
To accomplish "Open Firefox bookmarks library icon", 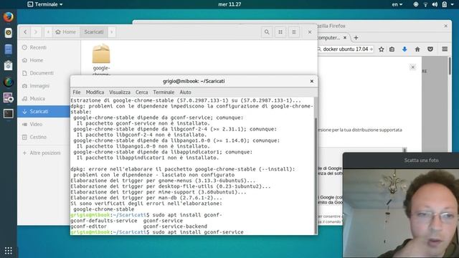I will point(392,49).
